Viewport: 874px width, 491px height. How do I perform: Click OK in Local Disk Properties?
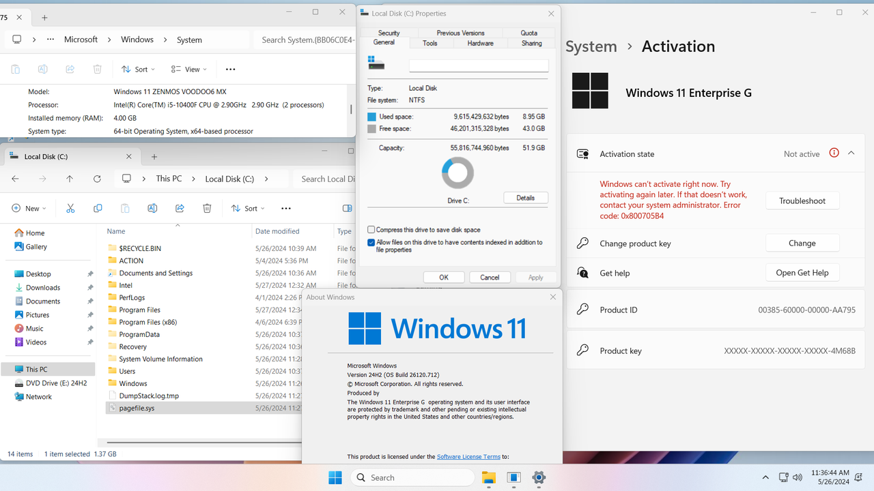[x=444, y=278]
